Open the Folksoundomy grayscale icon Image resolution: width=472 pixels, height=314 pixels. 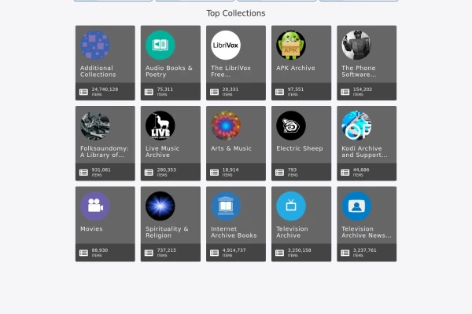tap(95, 126)
